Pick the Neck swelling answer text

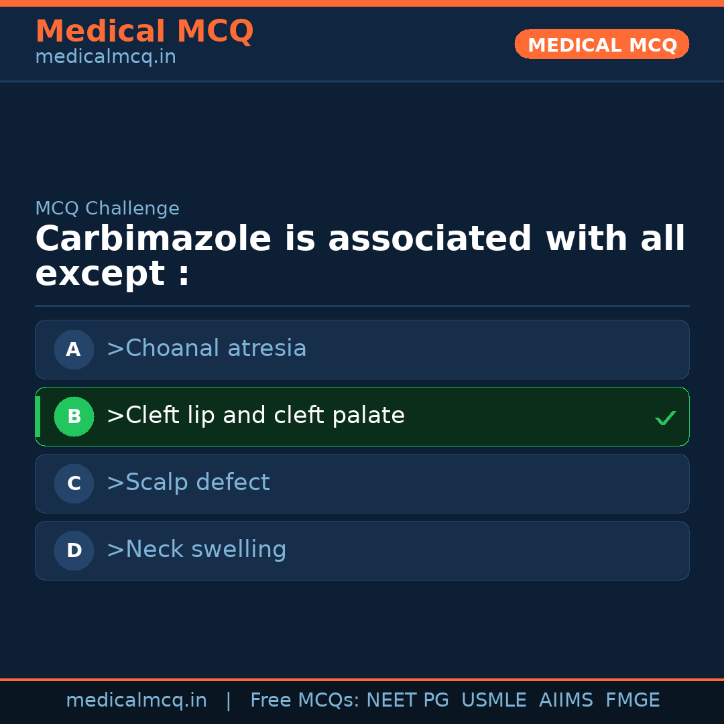(x=196, y=550)
